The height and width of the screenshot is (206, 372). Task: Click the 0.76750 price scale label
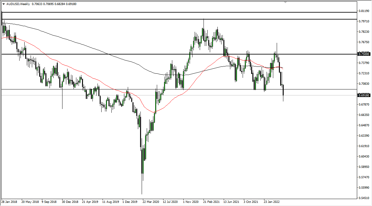tap(364, 42)
